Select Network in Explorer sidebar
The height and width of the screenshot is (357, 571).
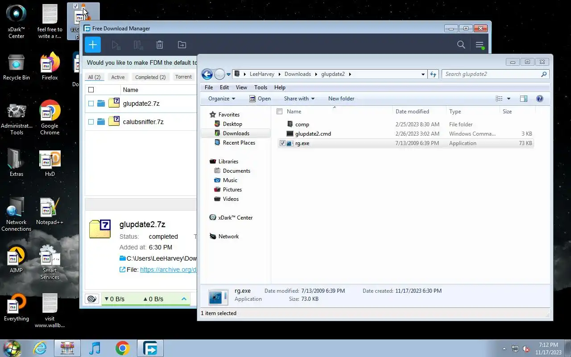228,237
